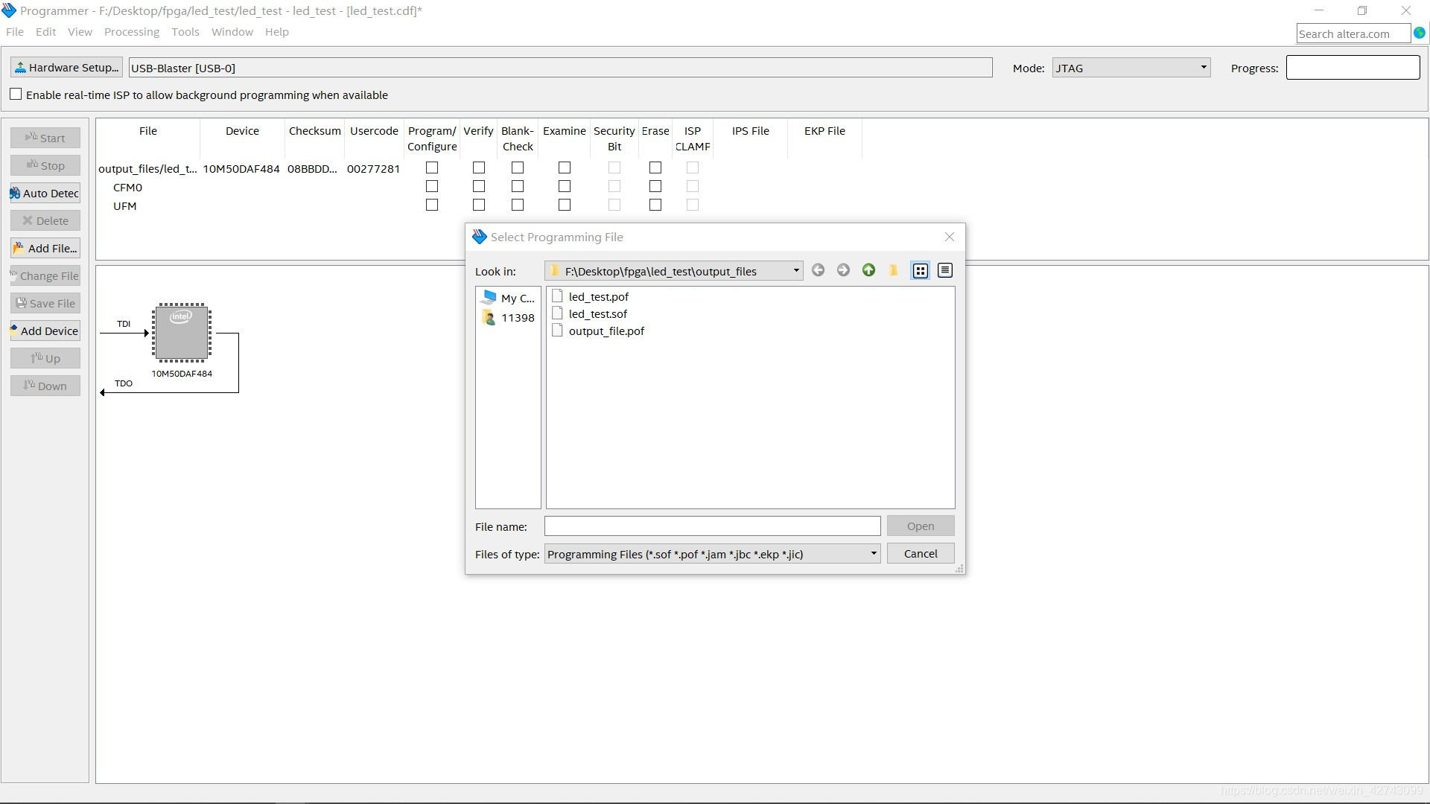Select My Computer in dialog sidebar
This screenshot has width=1430, height=804.
pos(508,298)
